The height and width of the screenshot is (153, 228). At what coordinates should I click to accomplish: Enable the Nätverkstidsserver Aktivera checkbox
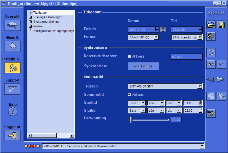[129, 56]
